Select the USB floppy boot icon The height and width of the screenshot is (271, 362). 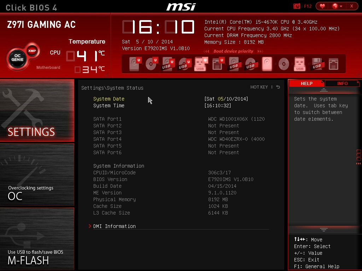click(x=317, y=64)
